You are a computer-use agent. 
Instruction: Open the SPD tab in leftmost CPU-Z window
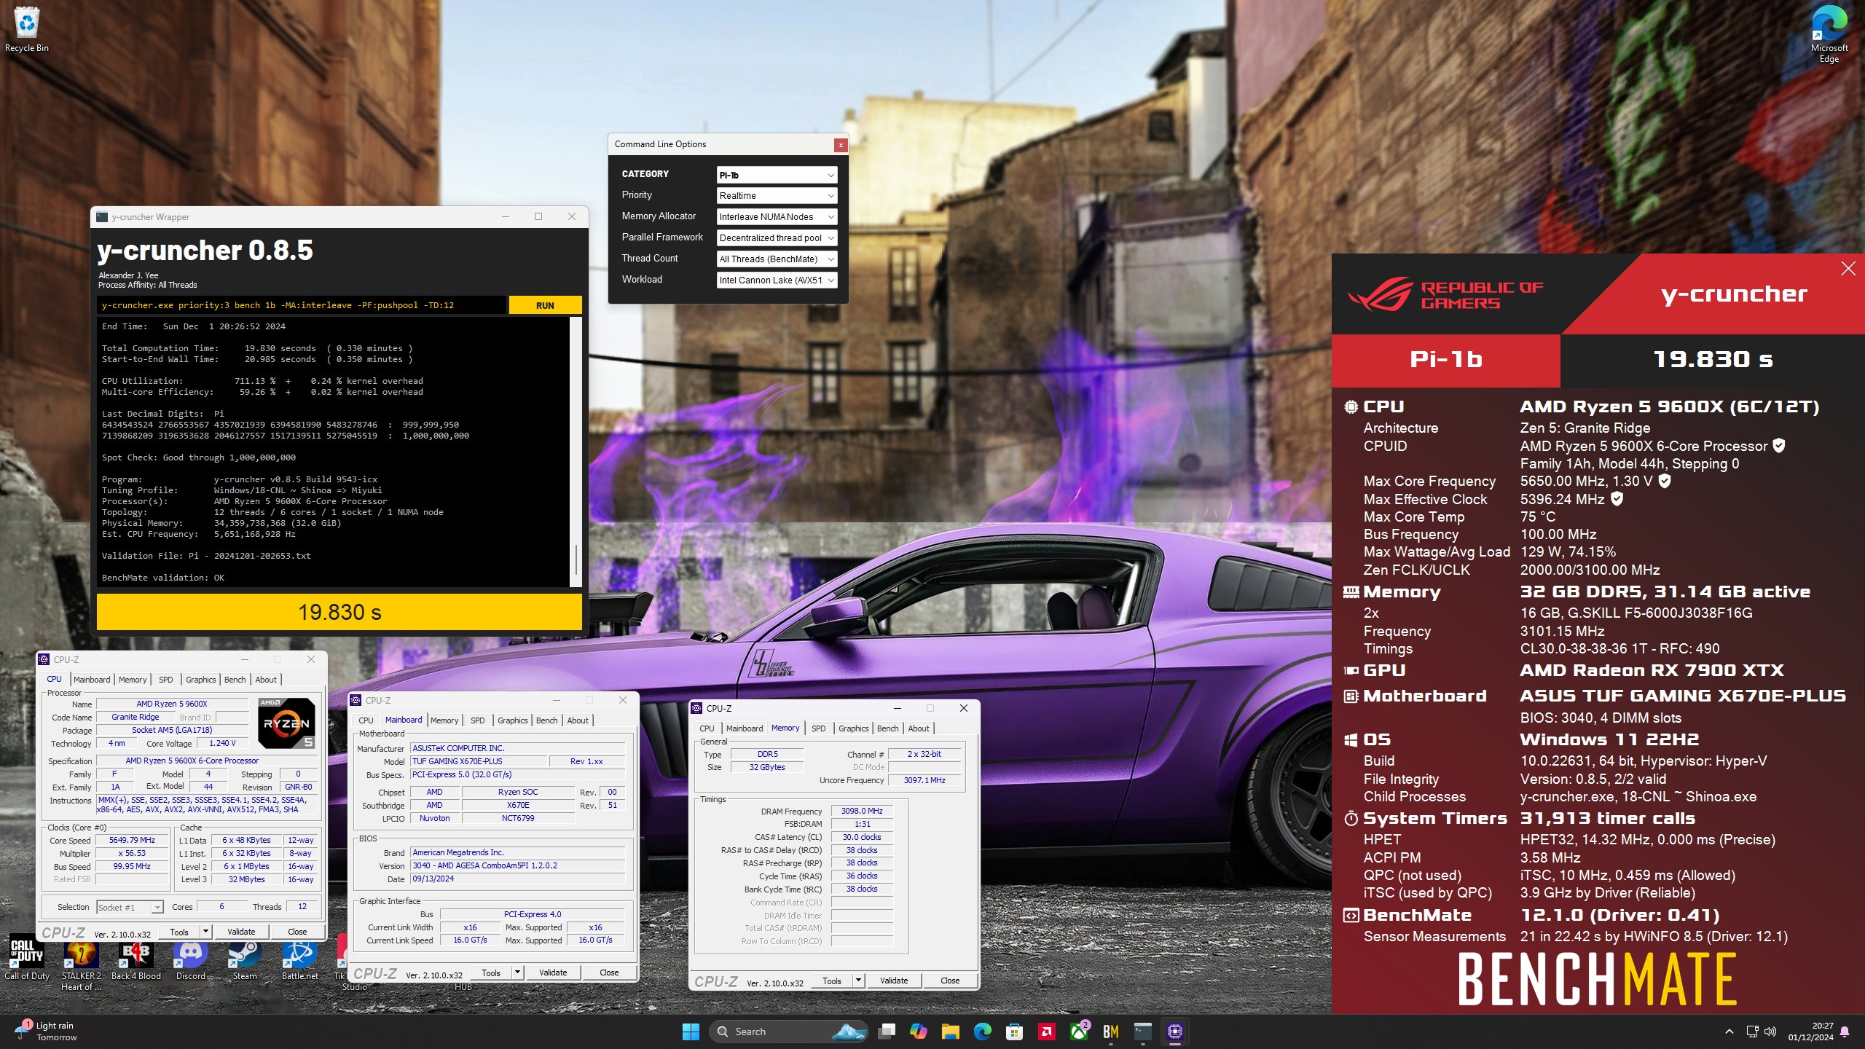click(x=166, y=680)
